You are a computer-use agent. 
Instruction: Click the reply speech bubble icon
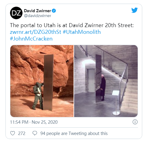(35, 133)
